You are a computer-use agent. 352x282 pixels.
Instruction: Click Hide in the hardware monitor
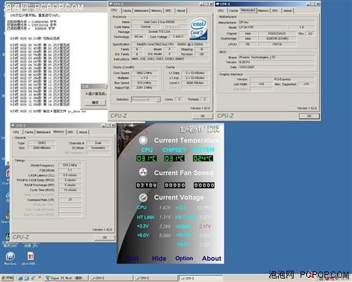(159, 258)
